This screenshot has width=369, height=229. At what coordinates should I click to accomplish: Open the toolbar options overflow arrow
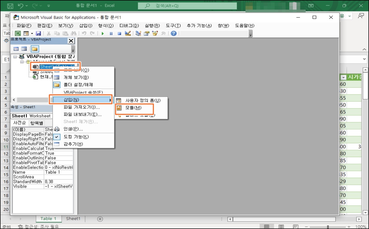(251, 34)
